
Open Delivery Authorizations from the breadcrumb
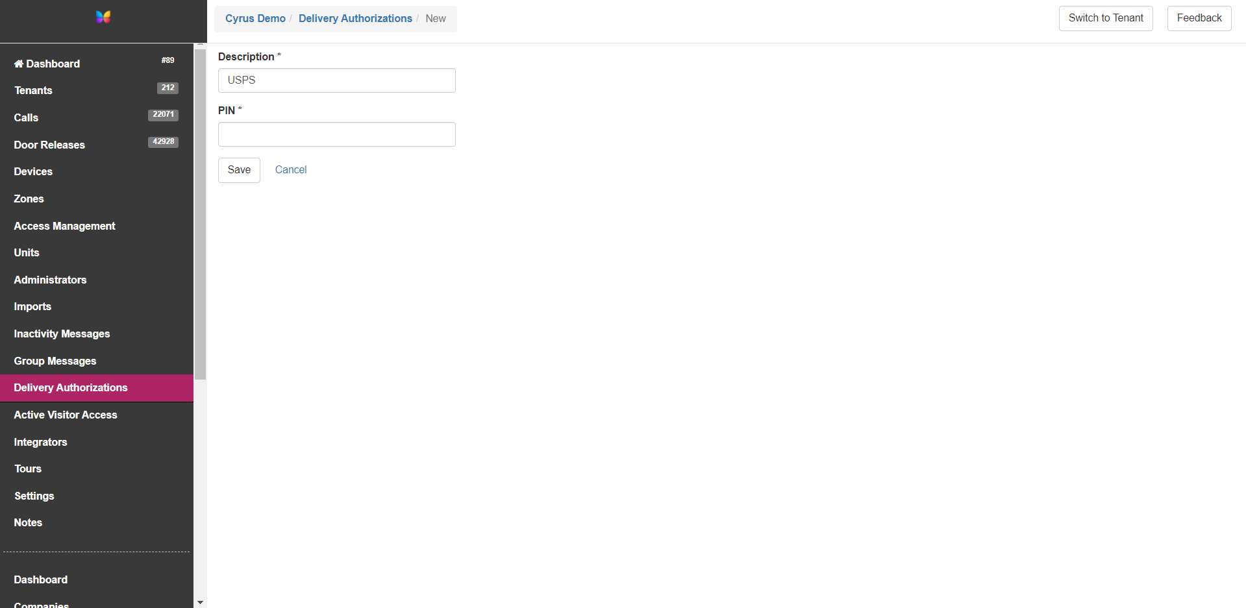pyautogui.click(x=355, y=18)
